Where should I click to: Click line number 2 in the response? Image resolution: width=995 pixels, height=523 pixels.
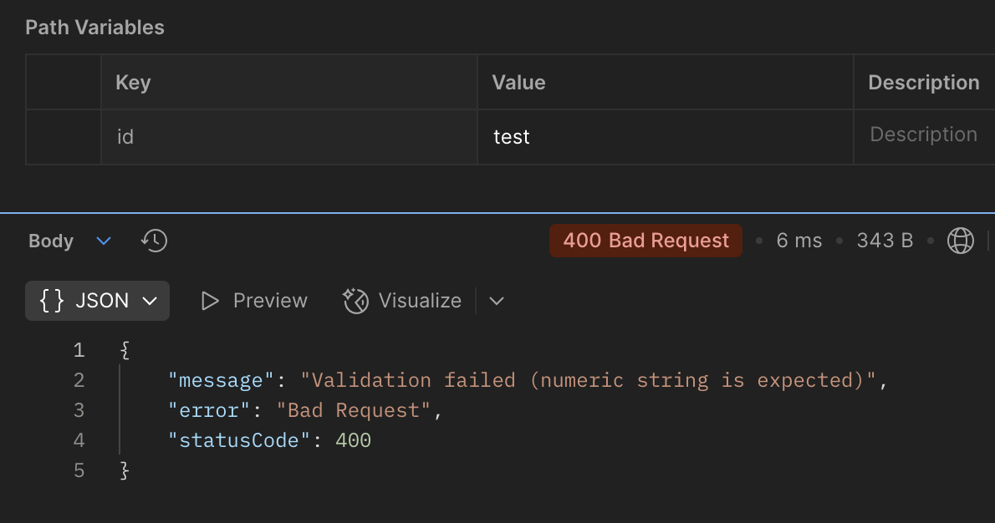click(x=79, y=380)
